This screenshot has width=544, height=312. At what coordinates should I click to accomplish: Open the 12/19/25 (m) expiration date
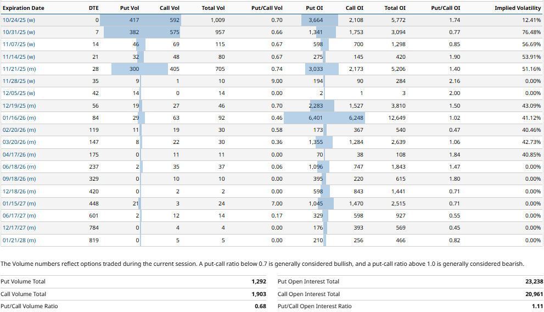[x=19, y=105]
